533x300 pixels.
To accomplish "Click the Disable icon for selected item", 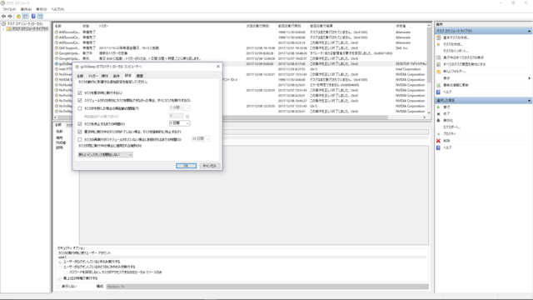I will [439, 120].
